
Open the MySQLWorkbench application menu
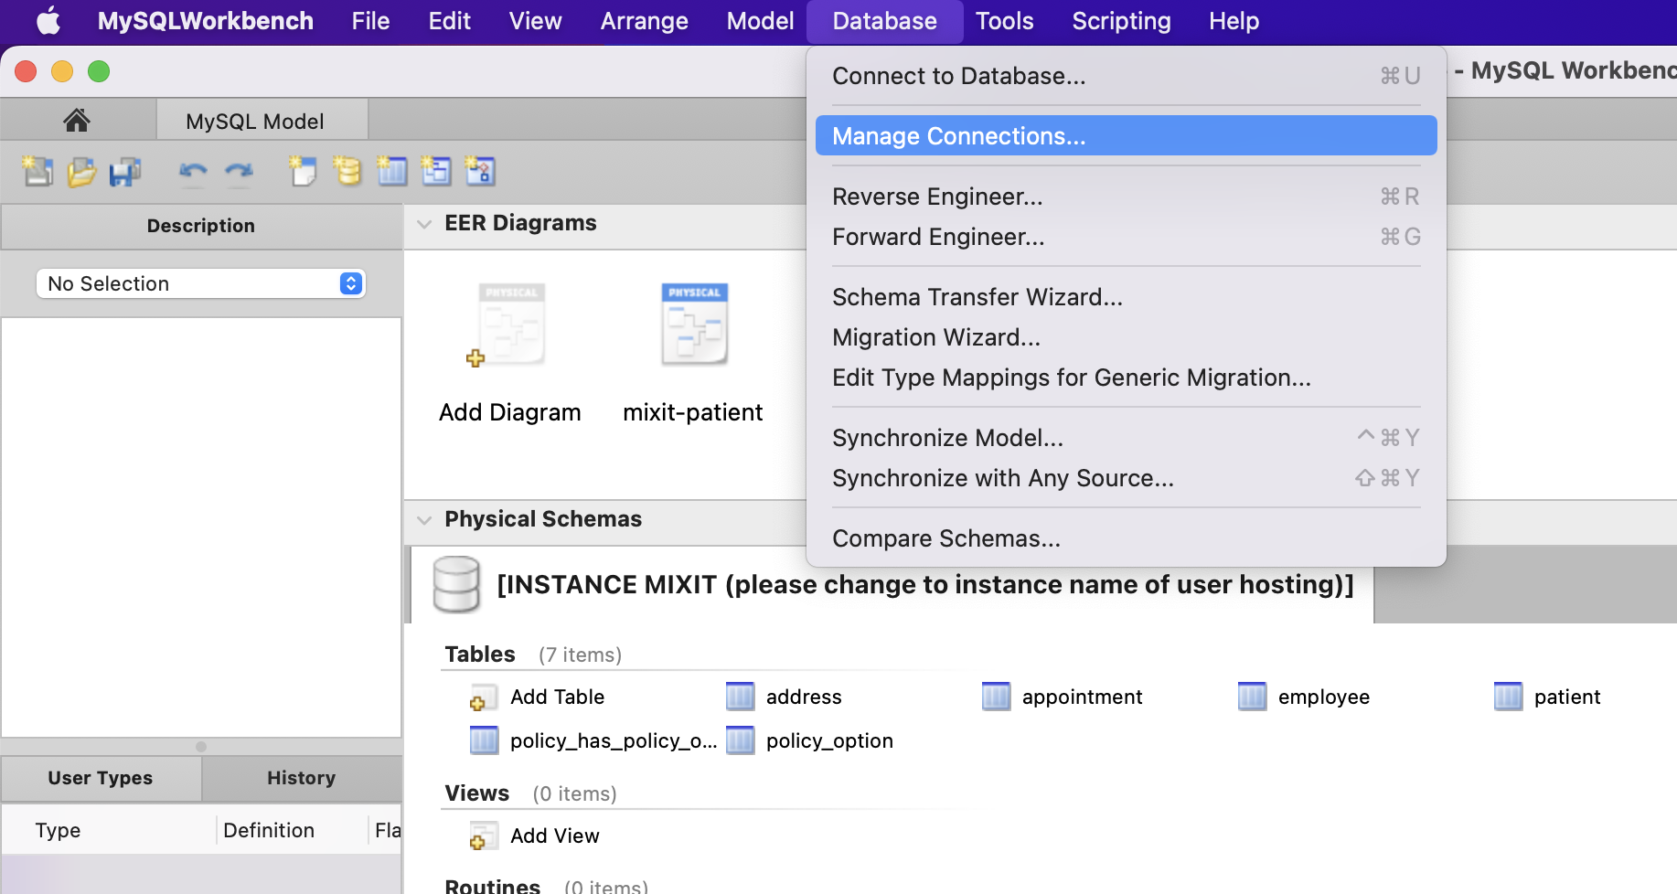tap(206, 21)
